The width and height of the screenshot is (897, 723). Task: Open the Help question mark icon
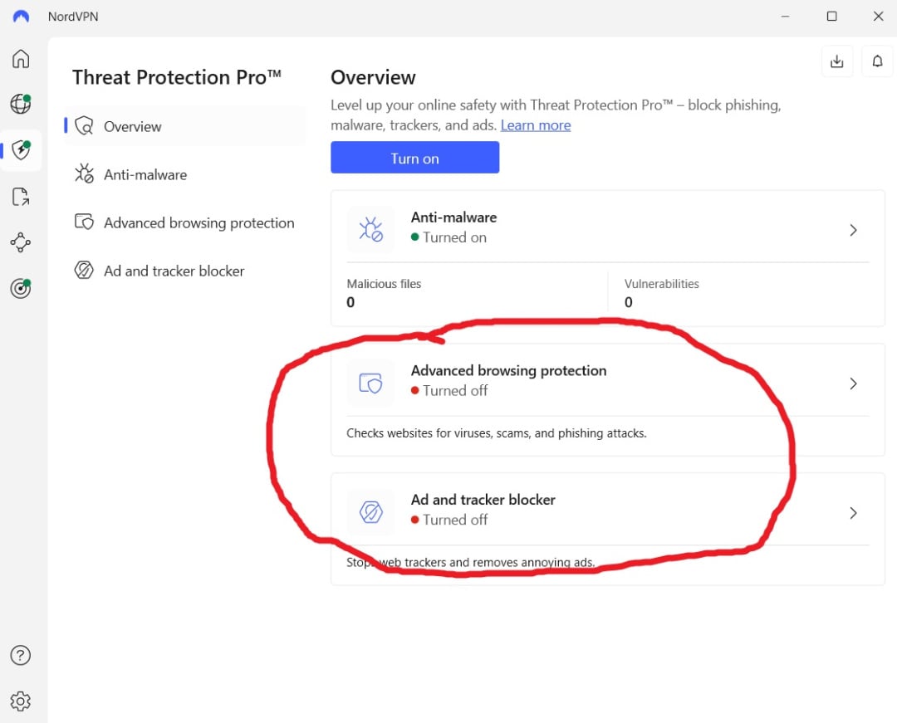click(x=21, y=655)
